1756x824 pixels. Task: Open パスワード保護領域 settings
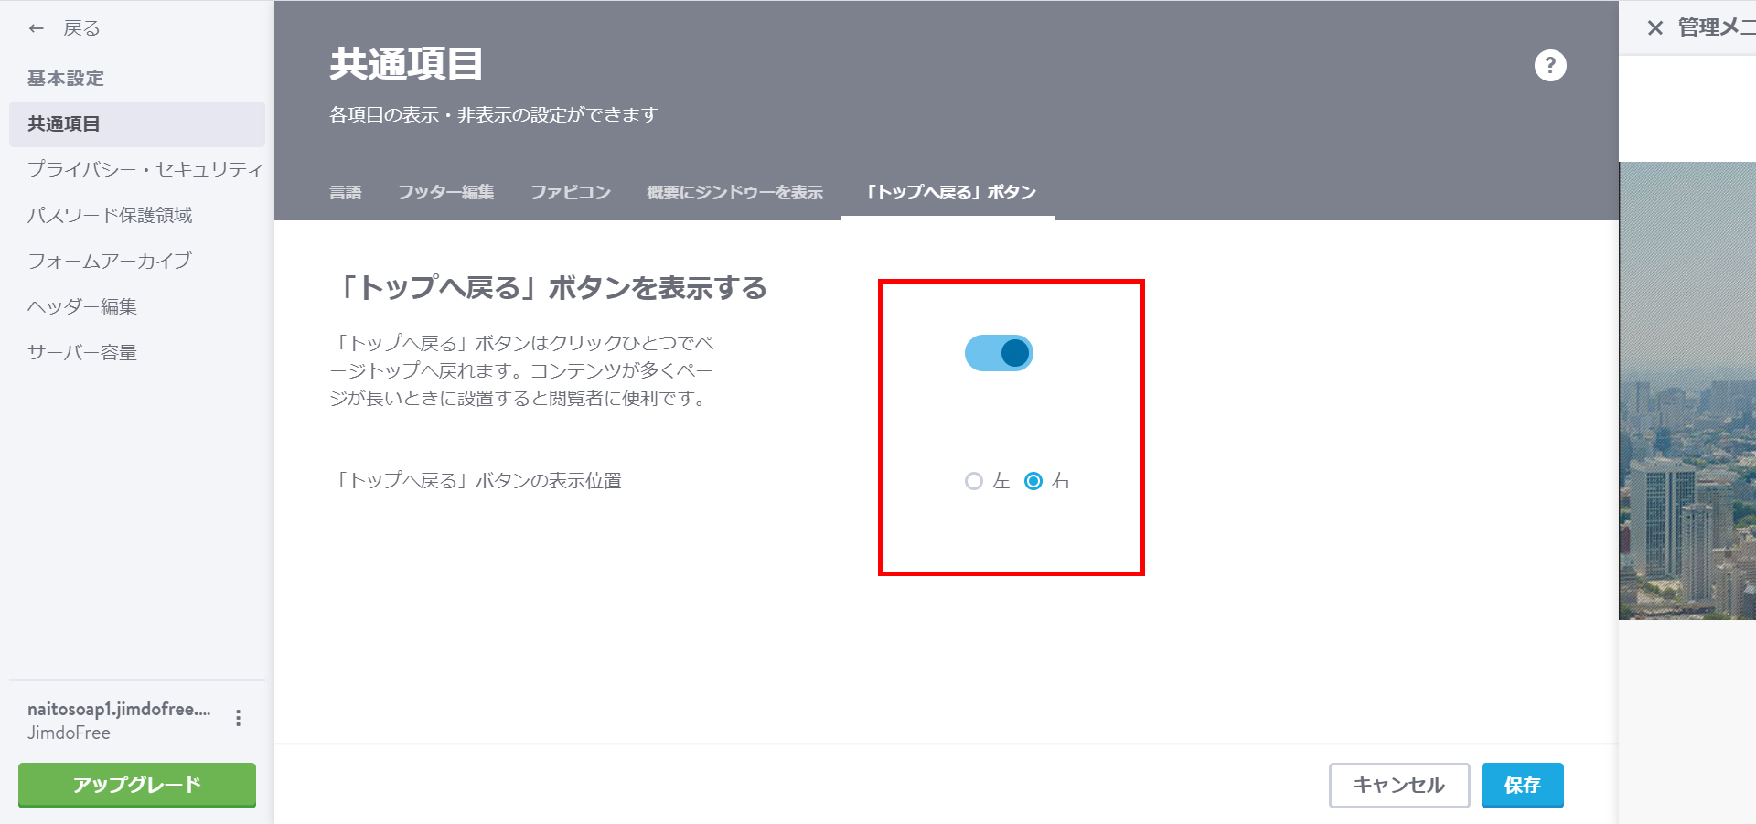[x=111, y=215]
